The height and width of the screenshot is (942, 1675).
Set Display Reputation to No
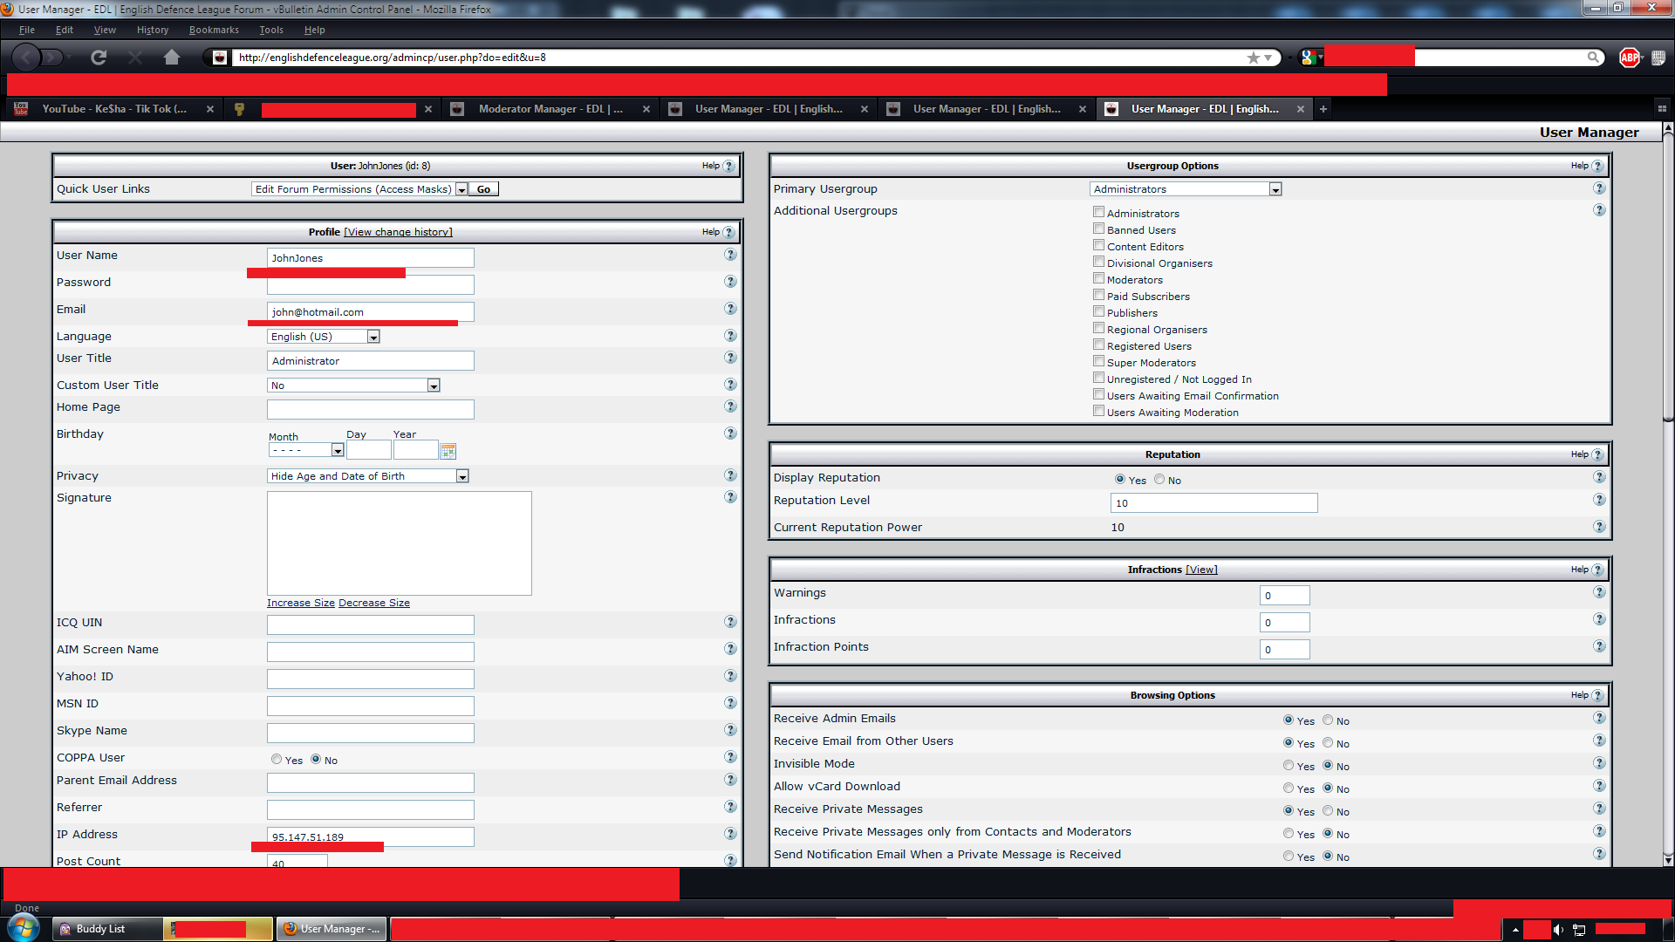tap(1159, 479)
